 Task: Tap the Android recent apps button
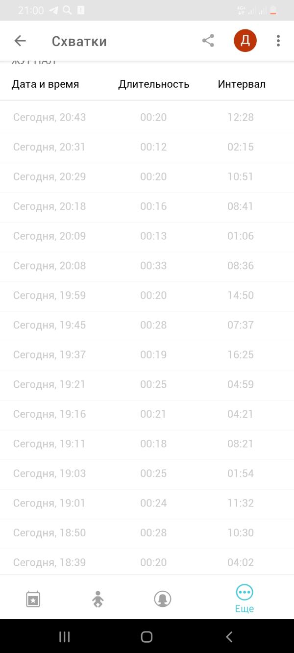[x=64, y=636]
